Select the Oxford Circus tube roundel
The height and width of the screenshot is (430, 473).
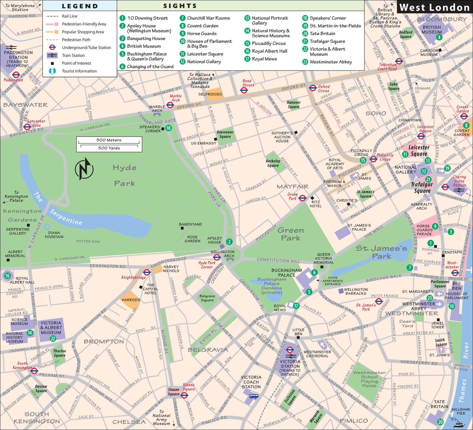[313, 88]
